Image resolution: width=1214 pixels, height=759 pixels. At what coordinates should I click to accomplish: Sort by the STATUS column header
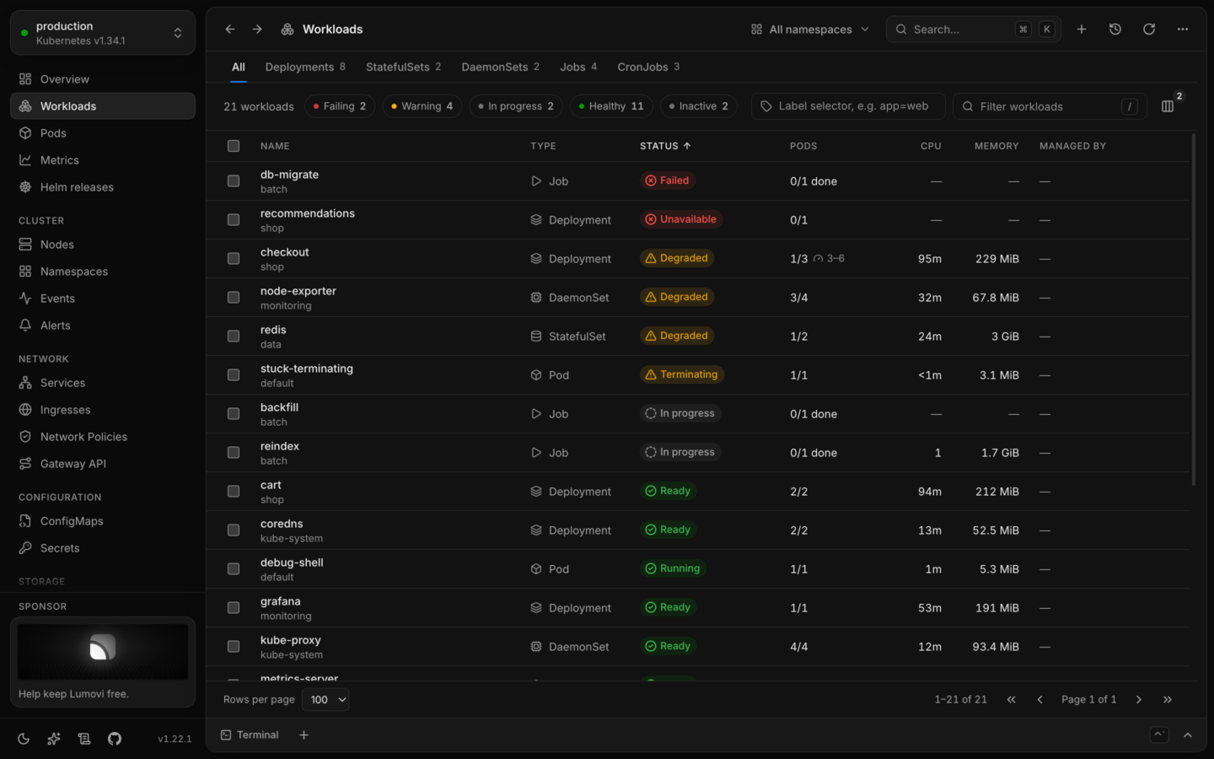665,146
